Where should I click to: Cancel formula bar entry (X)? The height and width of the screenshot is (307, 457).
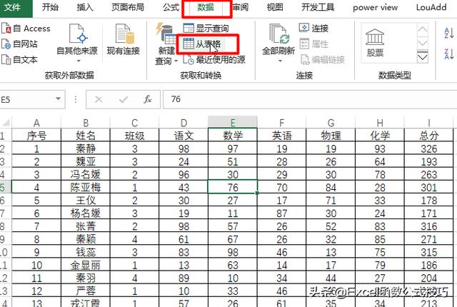click(x=99, y=100)
